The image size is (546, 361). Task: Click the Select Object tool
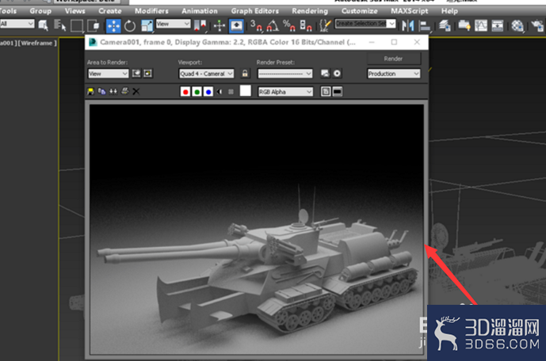point(43,25)
